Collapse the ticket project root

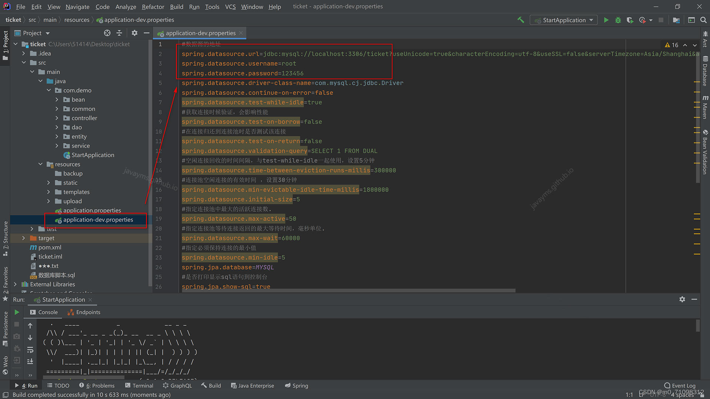pos(16,44)
